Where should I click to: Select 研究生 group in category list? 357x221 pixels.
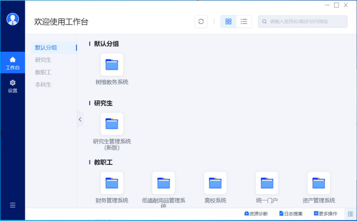pyautogui.click(x=43, y=60)
